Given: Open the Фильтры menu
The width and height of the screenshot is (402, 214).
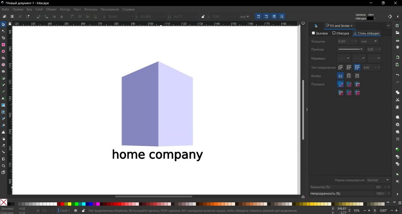Looking at the screenshot, I should [91, 9].
